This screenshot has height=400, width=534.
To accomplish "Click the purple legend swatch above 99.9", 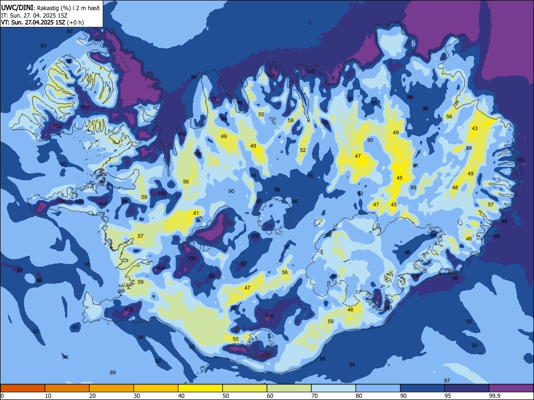I will pos(511,388).
